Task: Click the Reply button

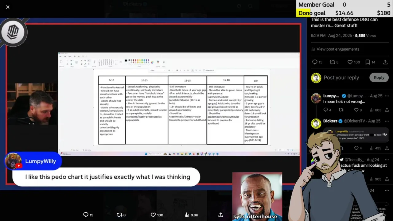Action: (379, 78)
